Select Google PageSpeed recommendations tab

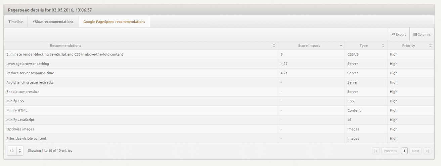point(114,22)
